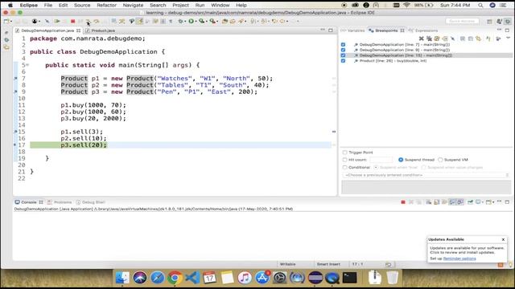Click Clear Console icon in Console toolbar
515x289 pixels.
click(429, 202)
